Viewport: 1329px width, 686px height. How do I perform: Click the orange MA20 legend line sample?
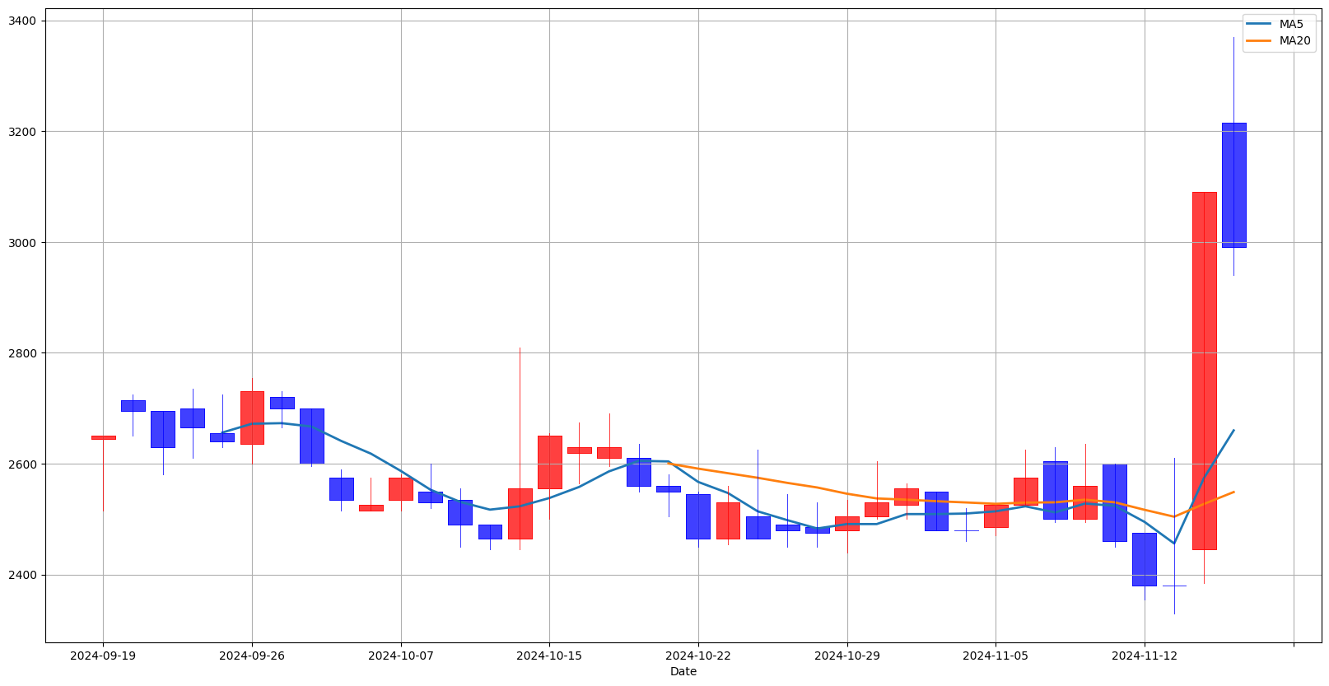pyautogui.click(x=1260, y=40)
